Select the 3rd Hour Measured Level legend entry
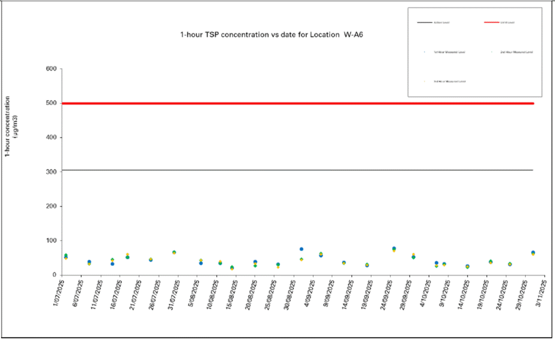Viewport: 555px width, 341px height. coord(449,80)
